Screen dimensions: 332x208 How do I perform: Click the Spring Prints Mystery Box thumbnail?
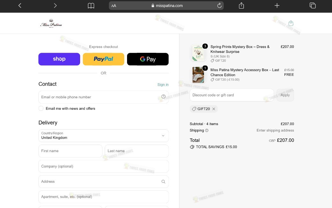[x=198, y=53]
